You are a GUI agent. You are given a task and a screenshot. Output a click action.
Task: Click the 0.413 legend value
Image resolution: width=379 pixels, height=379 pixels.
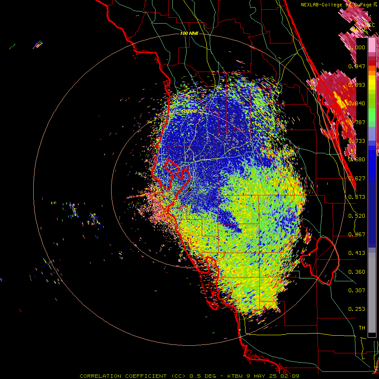357,253
